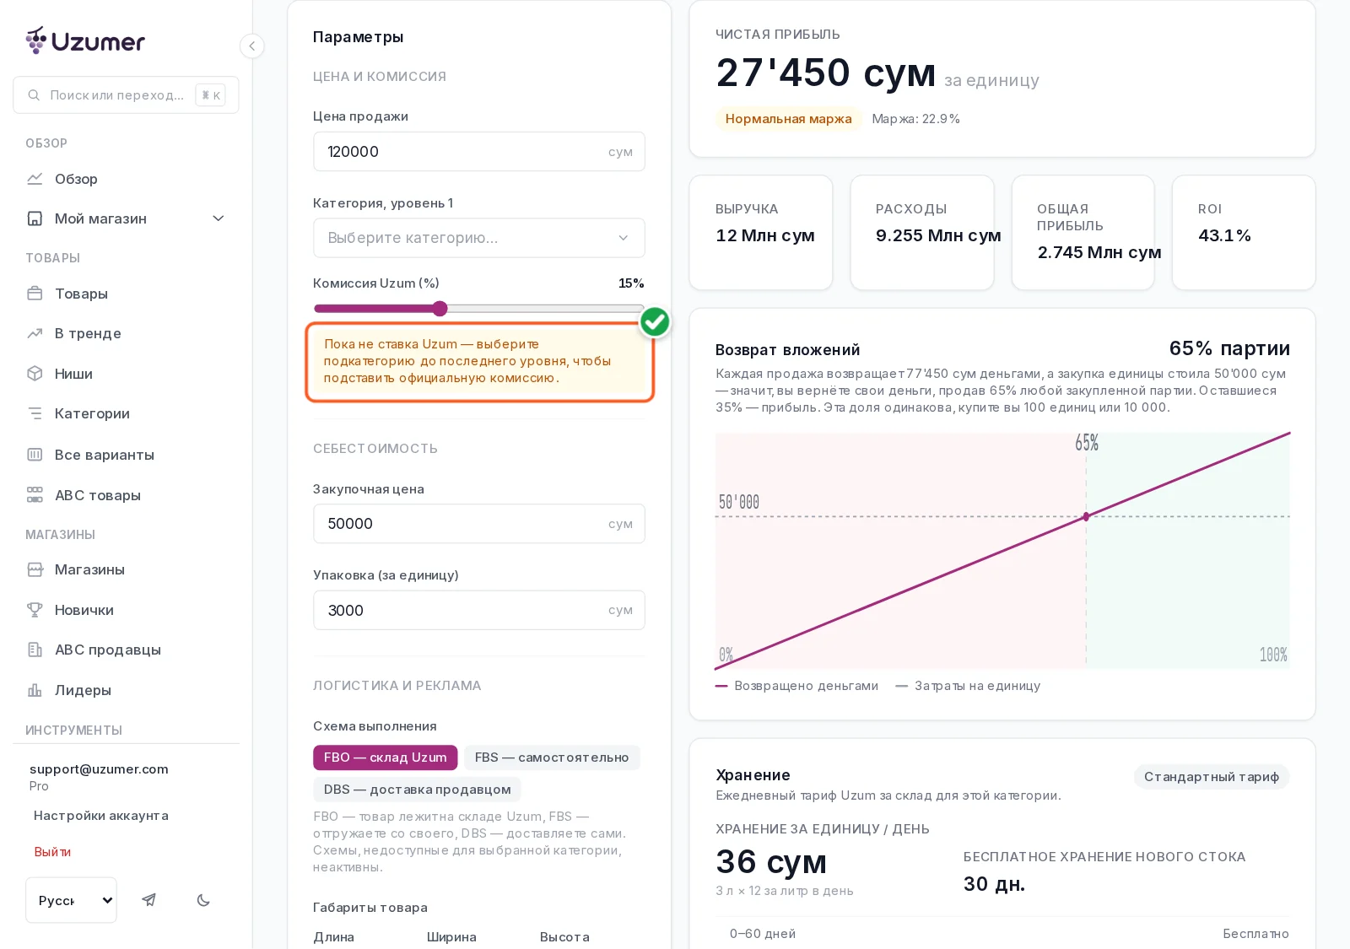Click the 65% marker on chart
This screenshot has height=949, width=1350.
click(x=1086, y=516)
